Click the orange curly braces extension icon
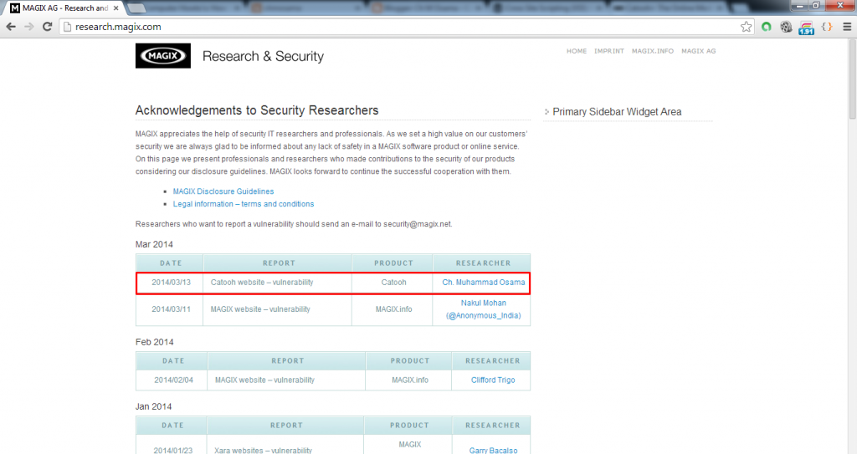The image size is (857, 454). (827, 27)
